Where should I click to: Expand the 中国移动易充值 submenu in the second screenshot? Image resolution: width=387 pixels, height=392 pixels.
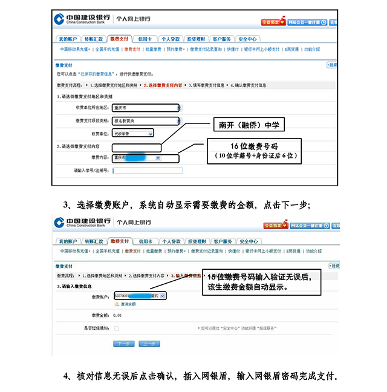coord(75,251)
